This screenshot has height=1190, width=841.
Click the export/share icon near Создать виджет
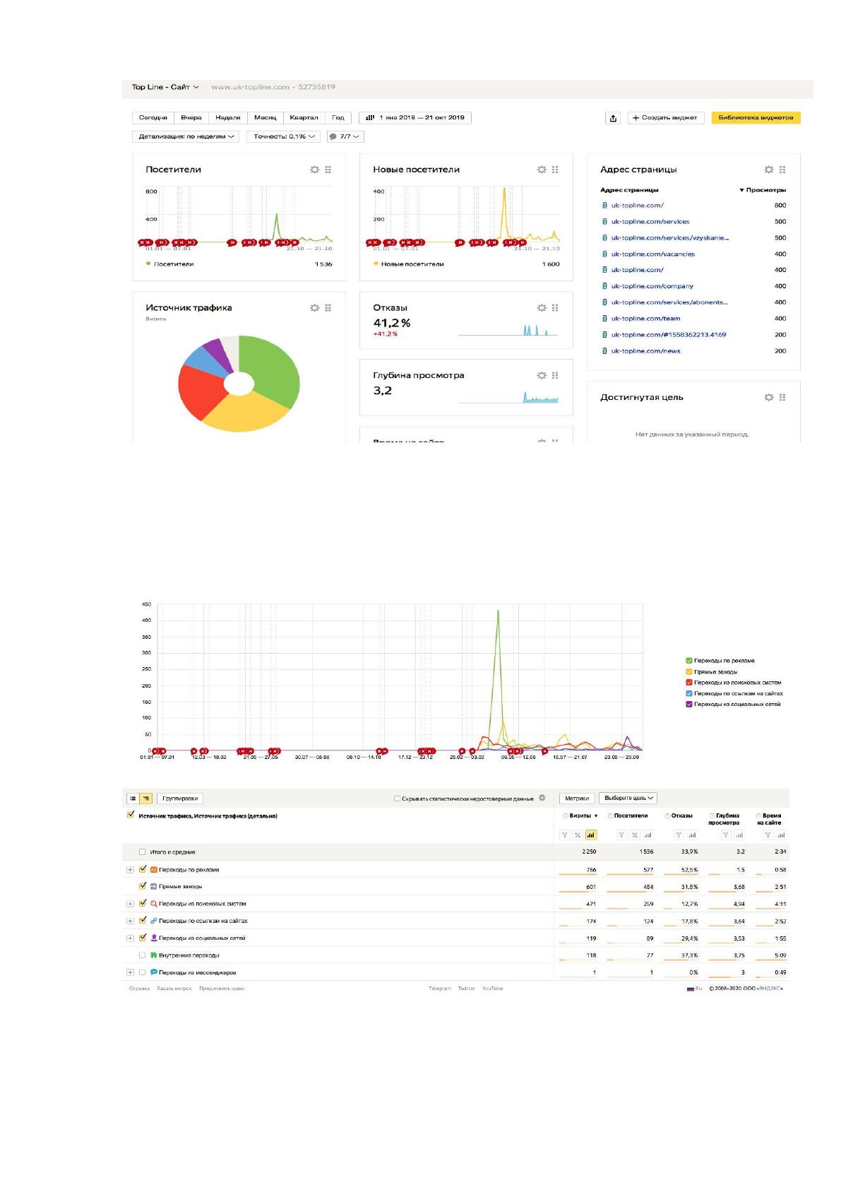tap(613, 118)
